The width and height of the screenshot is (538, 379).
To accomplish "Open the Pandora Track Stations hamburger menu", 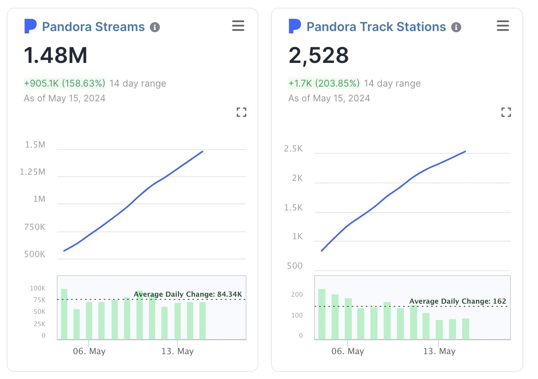I will pos(503,26).
